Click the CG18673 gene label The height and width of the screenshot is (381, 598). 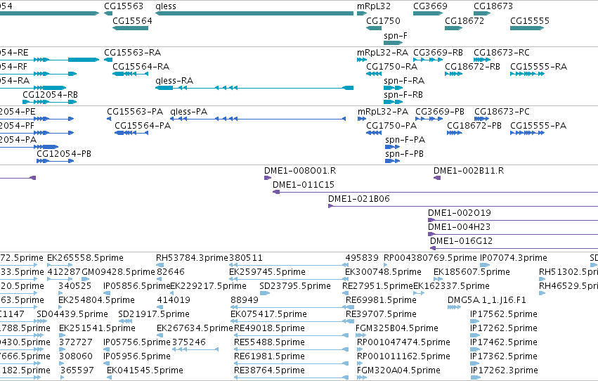pyautogui.click(x=493, y=6)
